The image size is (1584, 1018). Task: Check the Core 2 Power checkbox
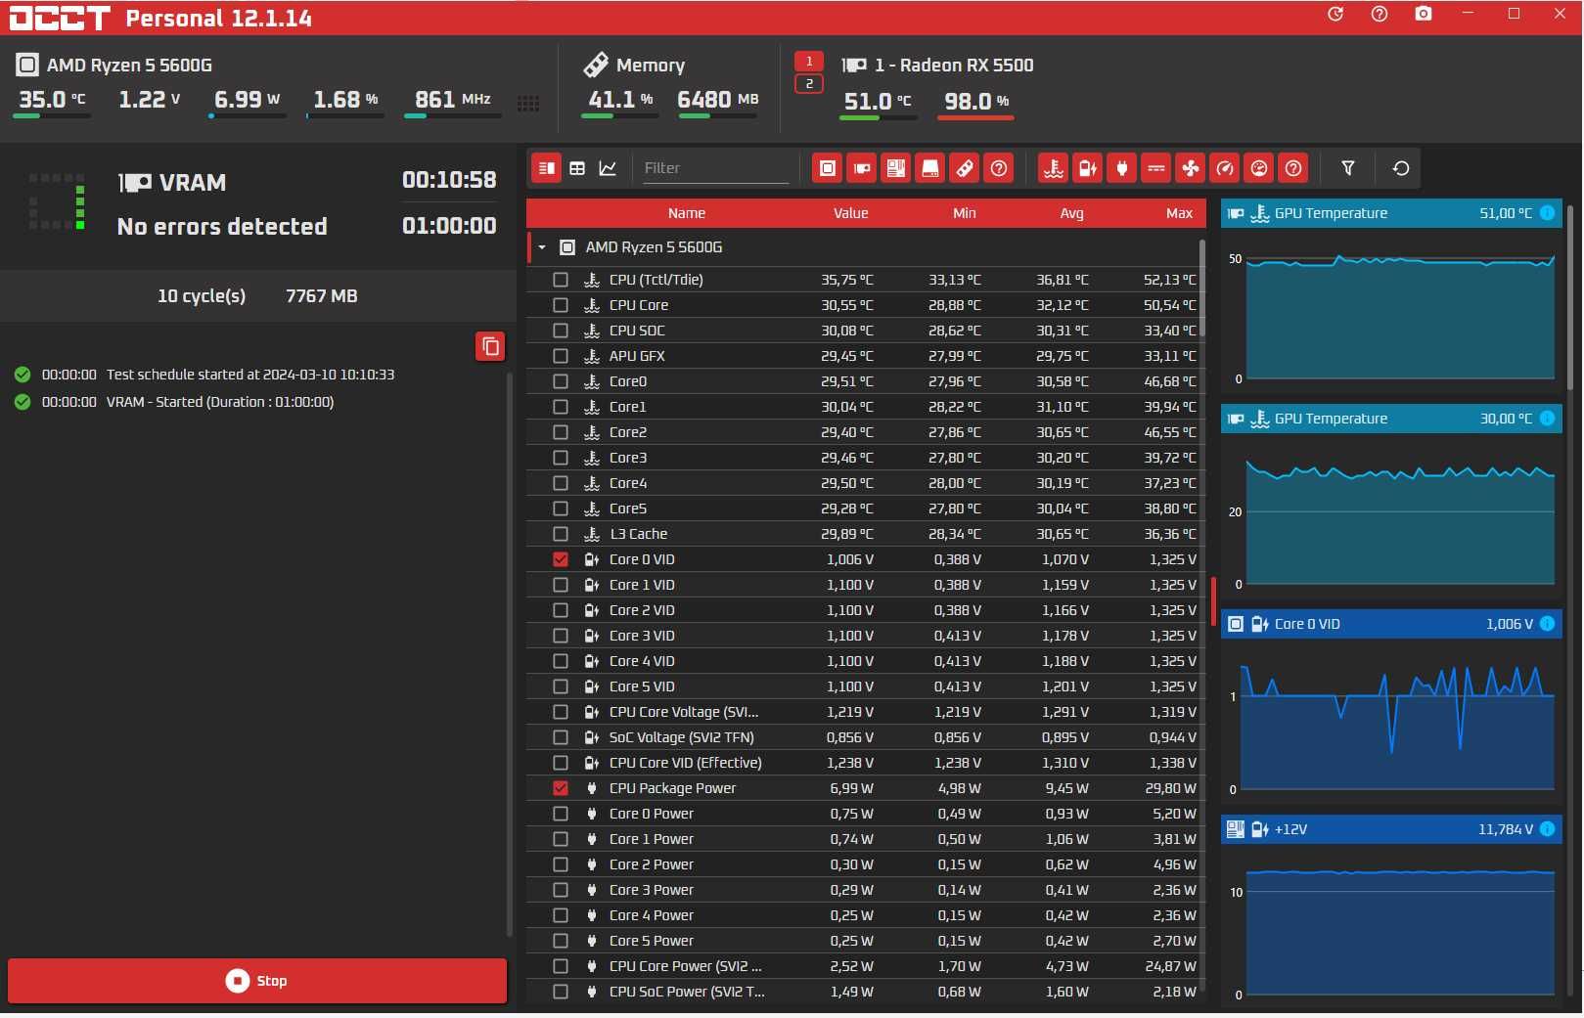[x=561, y=864]
